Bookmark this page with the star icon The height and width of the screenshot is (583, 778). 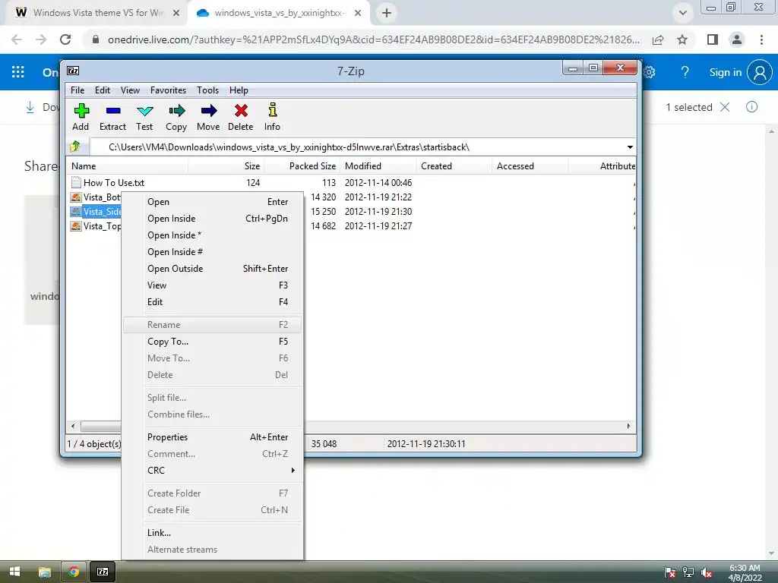click(682, 39)
